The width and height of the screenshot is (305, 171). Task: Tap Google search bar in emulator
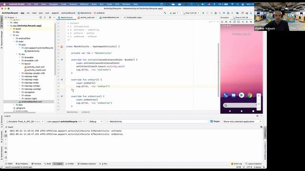[x=240, y=105]
